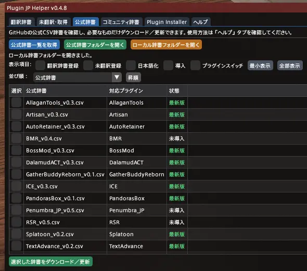Click the 対応プラグイン column header
The height and width of the screenshot is (271, 307).
[x=137, y=91]
